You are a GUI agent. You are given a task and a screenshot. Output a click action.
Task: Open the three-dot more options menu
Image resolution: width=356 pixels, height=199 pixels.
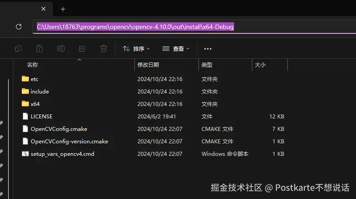point(208,49)
